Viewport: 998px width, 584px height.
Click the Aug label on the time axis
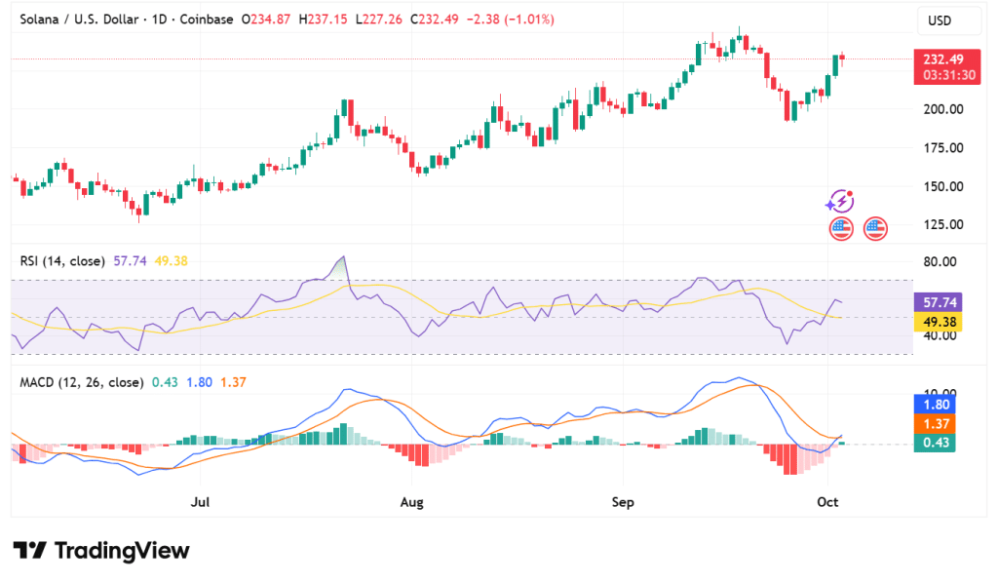[x=411, y=503]
